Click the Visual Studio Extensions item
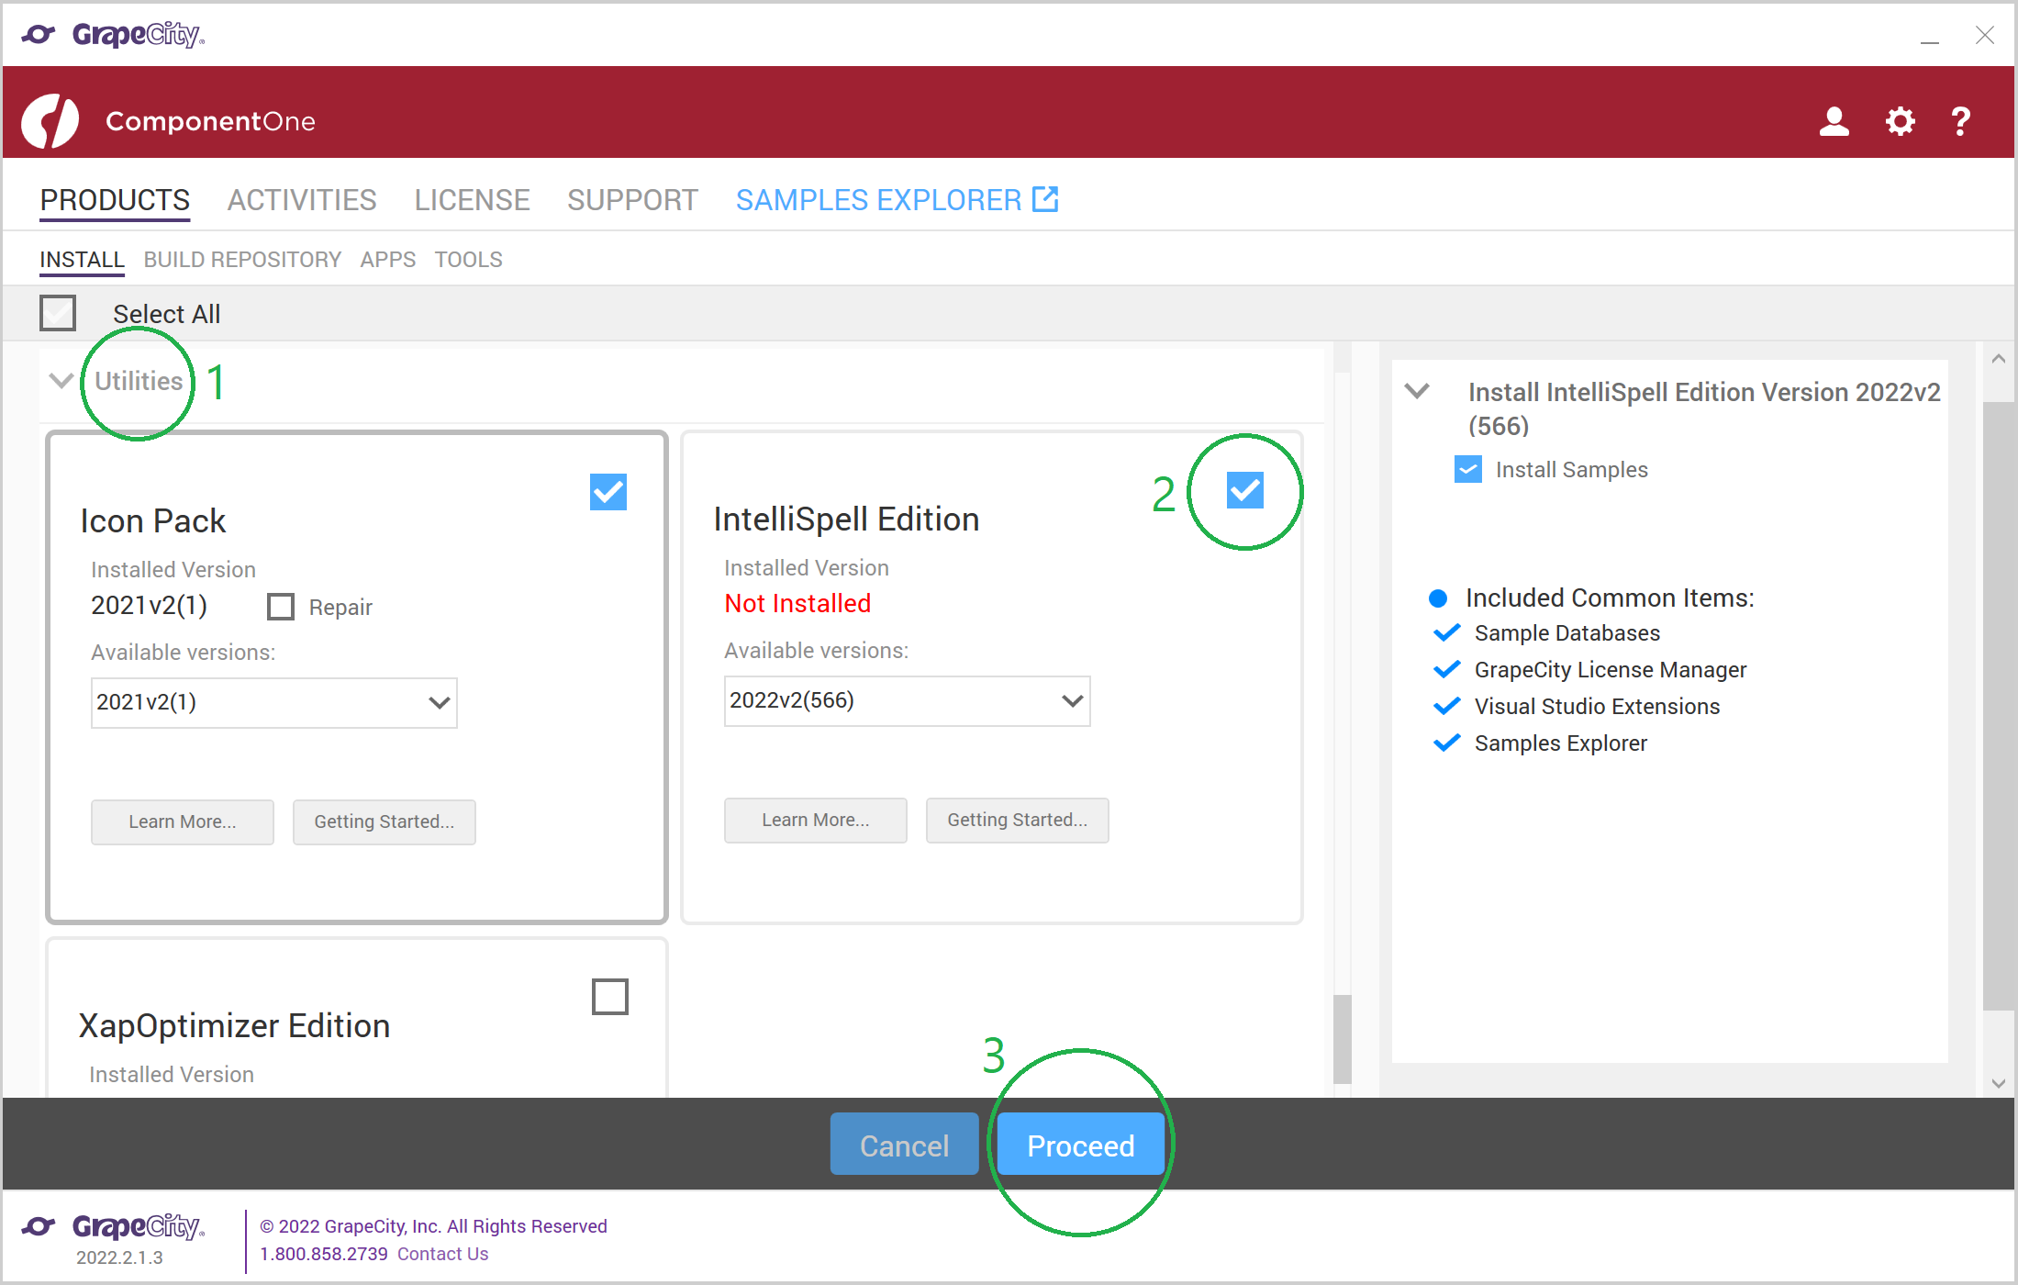The image size is (2018, 1285). click(1598, 706)
